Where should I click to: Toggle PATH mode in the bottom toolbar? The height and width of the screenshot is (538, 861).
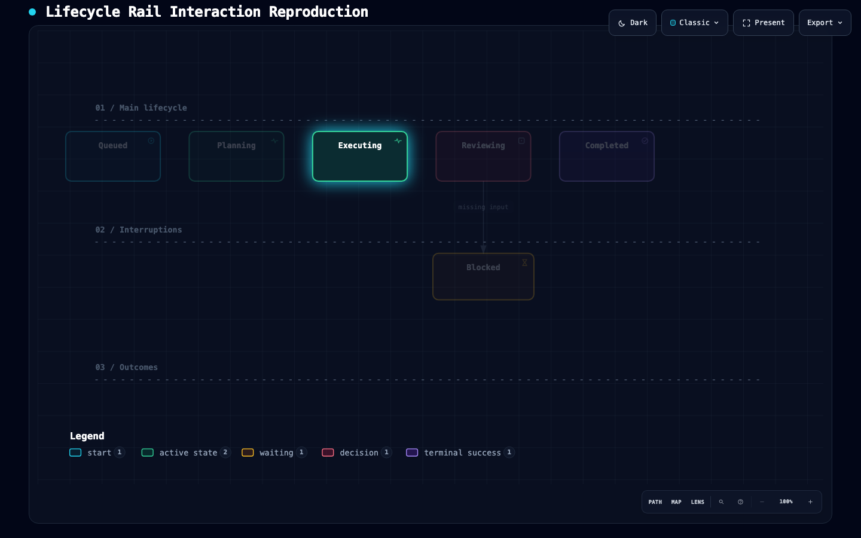655,502
